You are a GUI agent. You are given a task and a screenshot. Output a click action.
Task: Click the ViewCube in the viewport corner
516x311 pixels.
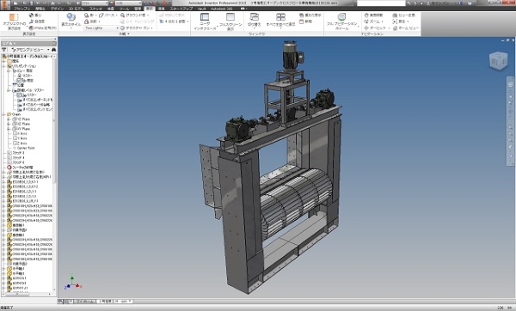coord(498,61)
